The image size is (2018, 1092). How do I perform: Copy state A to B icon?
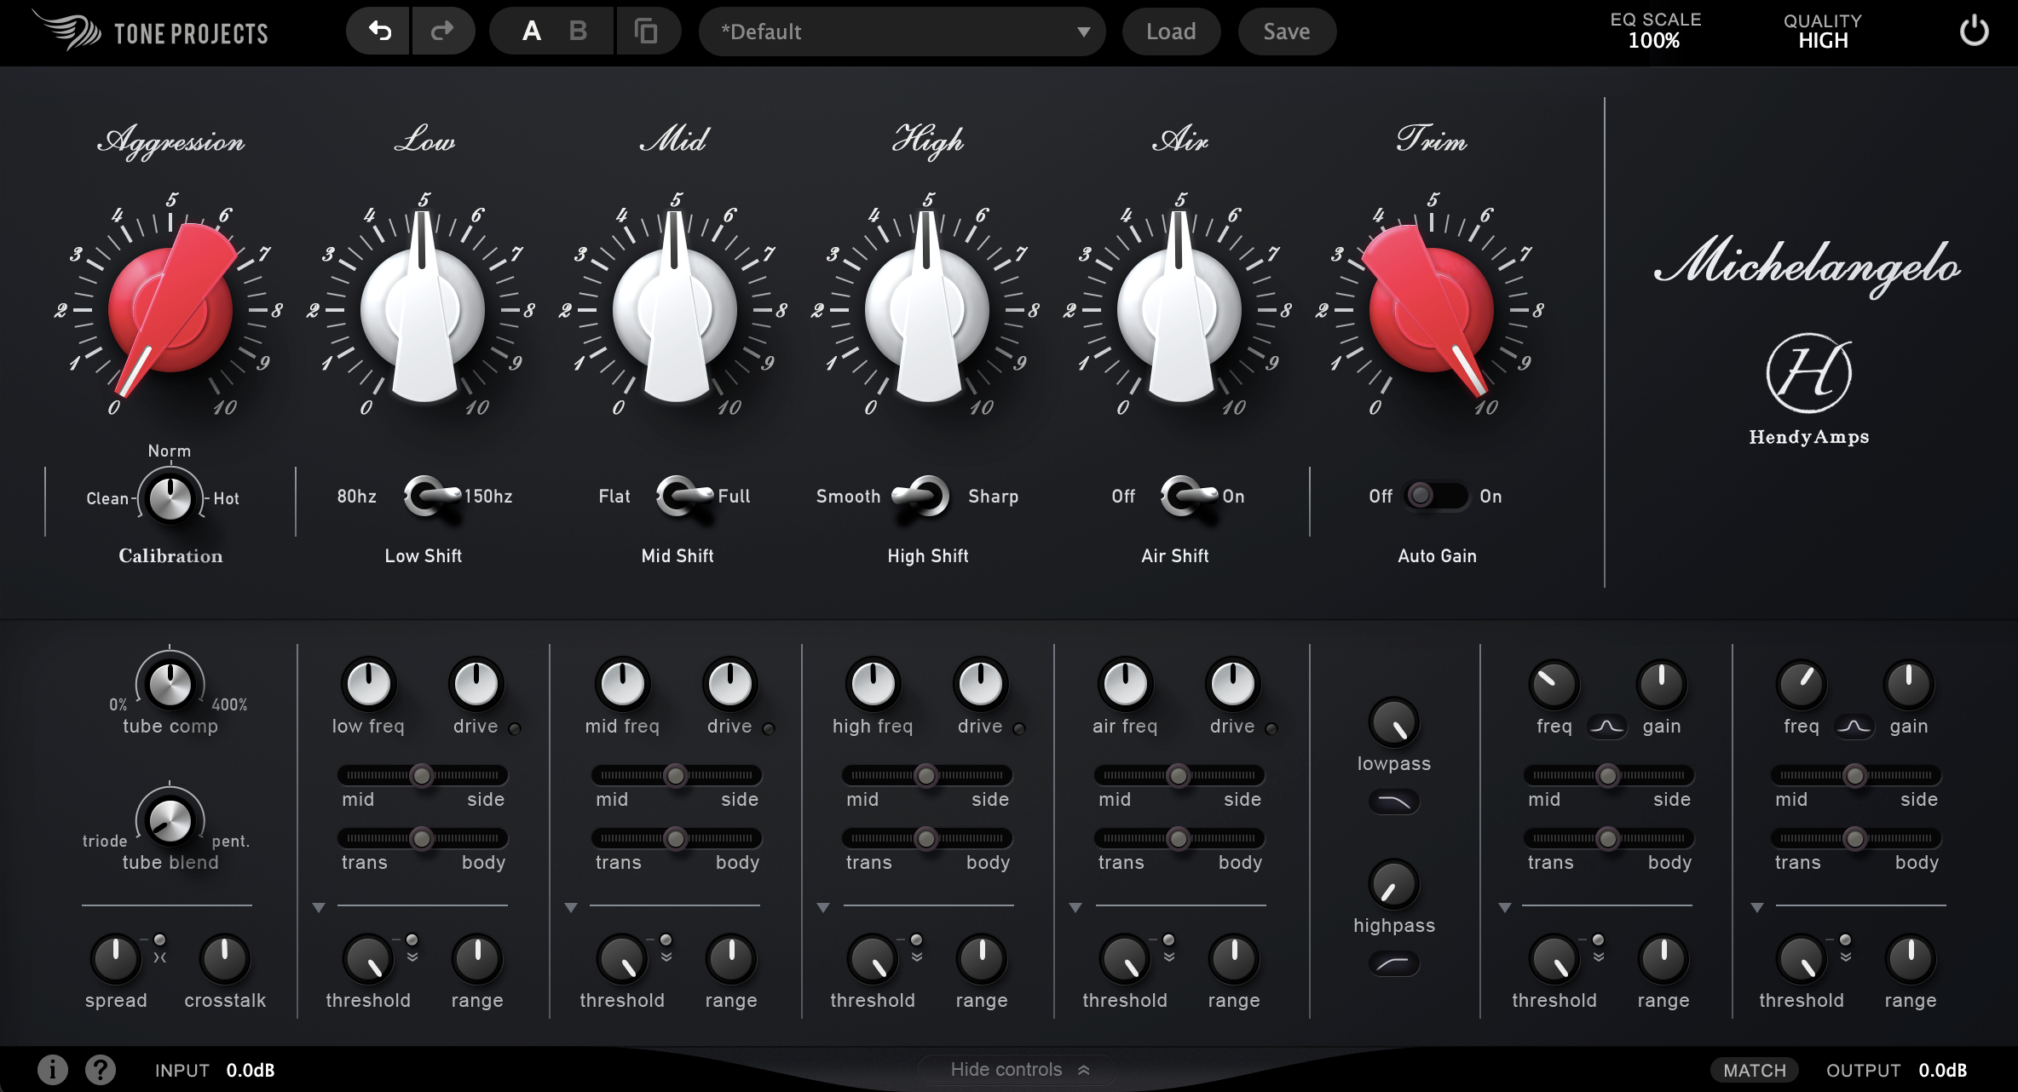pos(647,32)
